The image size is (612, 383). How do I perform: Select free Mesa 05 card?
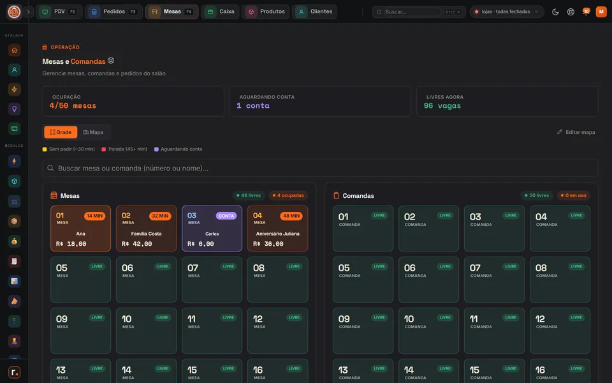(81, 280)
